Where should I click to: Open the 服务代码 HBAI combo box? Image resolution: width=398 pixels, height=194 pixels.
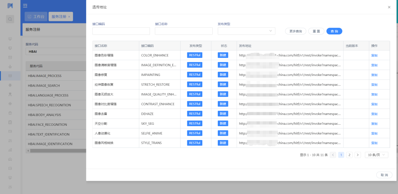tap(55, 52)
